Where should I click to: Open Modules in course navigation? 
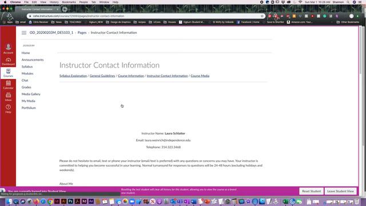pos(27,74)
